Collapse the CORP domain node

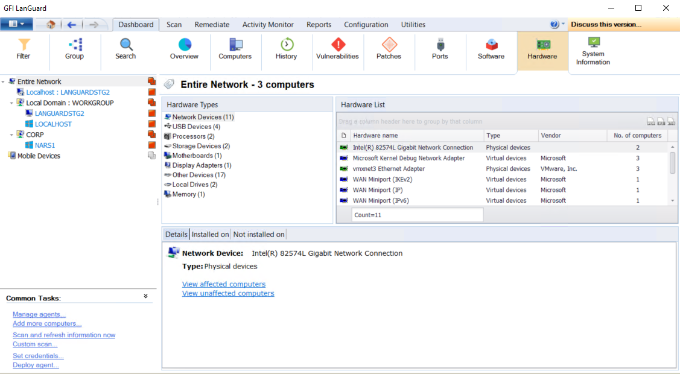point(12,135)
